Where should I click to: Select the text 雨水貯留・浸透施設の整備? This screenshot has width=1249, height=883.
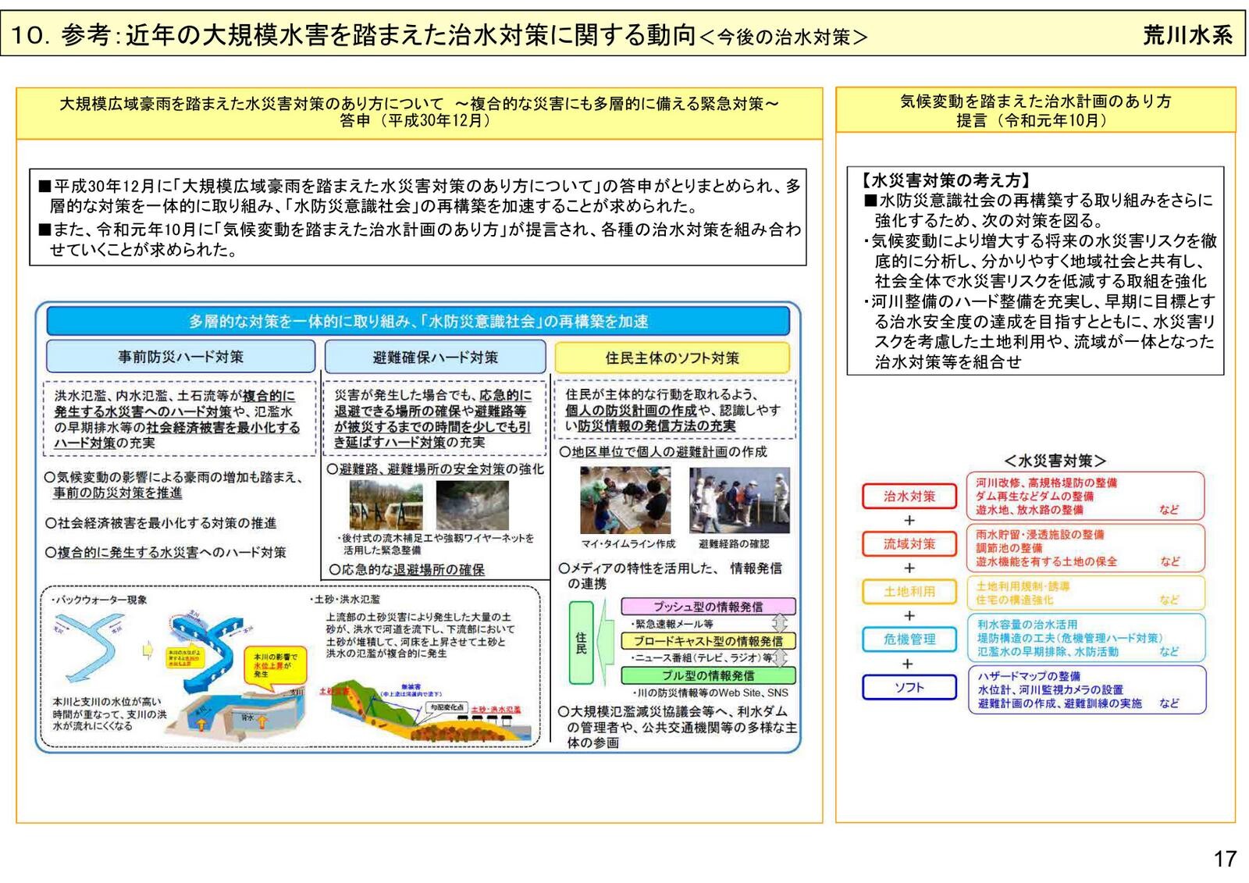click(x=1040, y=534)
